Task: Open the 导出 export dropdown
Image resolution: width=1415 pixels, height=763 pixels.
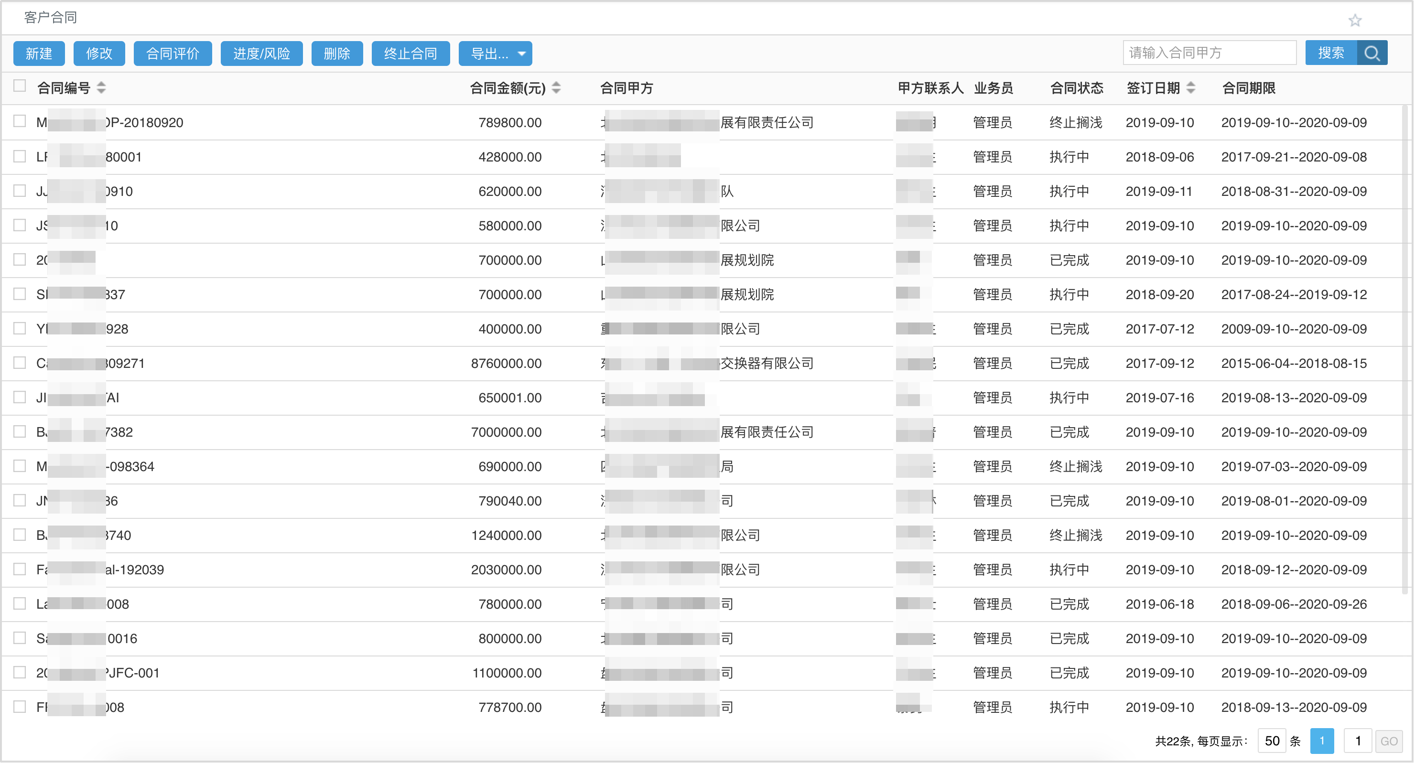Action: [496, 54]
